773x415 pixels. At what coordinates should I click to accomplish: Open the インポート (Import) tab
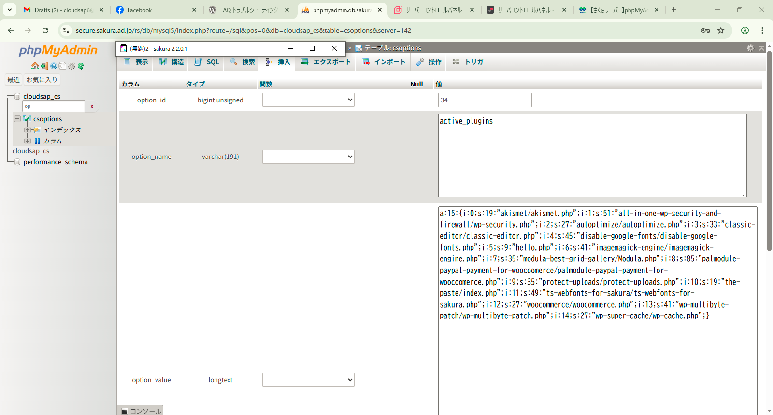point(383,62)
